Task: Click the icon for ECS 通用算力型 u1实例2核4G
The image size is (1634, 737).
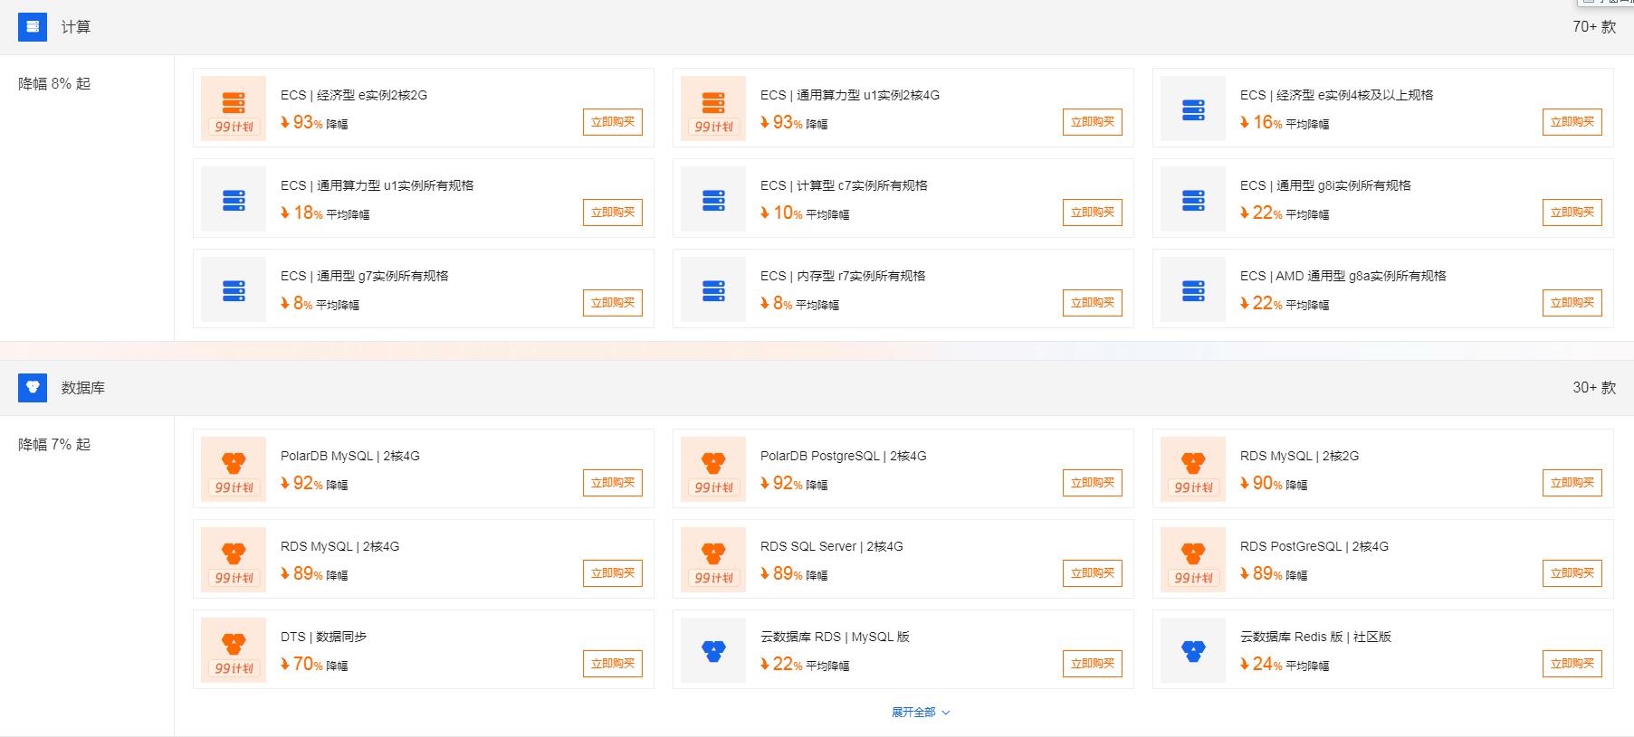Action: pyautogui.click(x=713, y=108)
